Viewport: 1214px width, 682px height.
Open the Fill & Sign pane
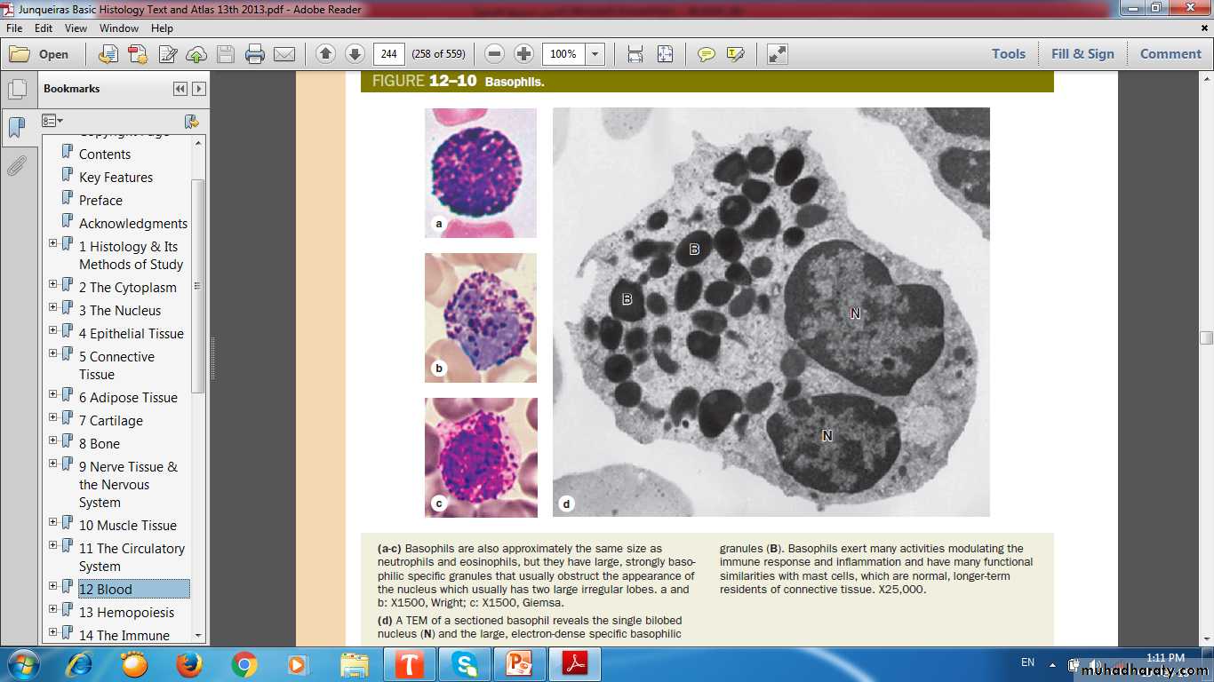pos(1082,54)
